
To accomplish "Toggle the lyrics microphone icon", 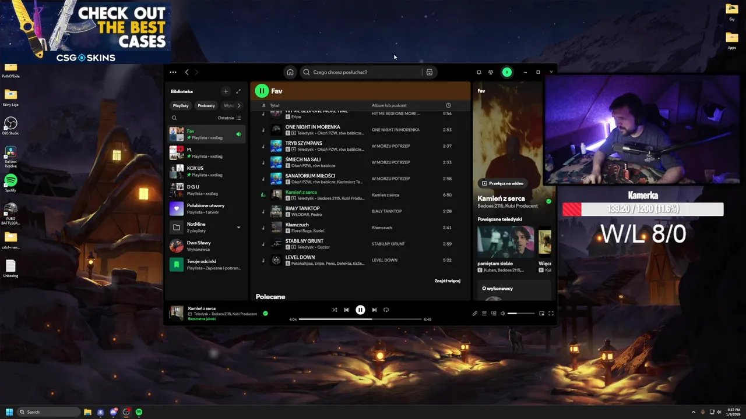I will point(475,313).
